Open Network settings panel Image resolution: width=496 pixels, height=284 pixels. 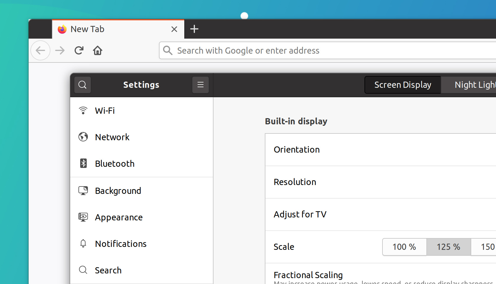142,137
